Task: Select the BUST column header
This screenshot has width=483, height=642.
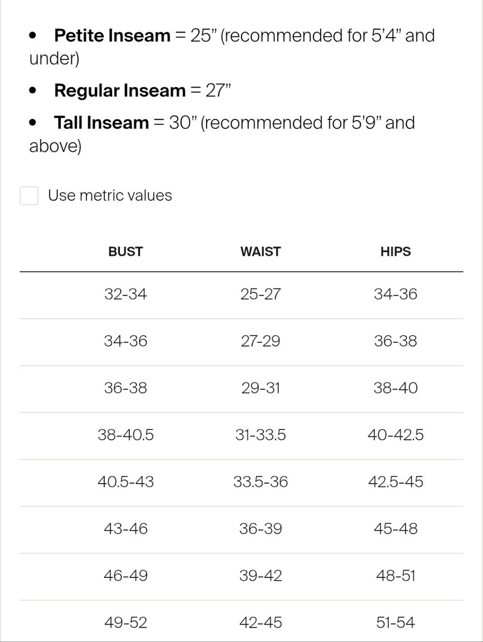Action: [x=126, y=251]
